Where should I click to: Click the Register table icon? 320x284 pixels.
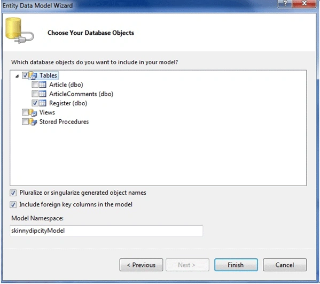(42, 103)
